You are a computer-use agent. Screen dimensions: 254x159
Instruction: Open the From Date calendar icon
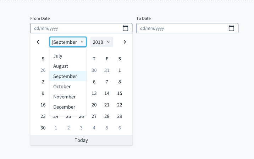tap(125, 28)
